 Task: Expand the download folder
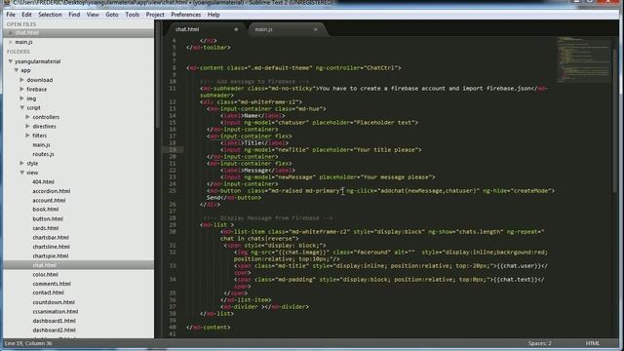click(21, 80)
